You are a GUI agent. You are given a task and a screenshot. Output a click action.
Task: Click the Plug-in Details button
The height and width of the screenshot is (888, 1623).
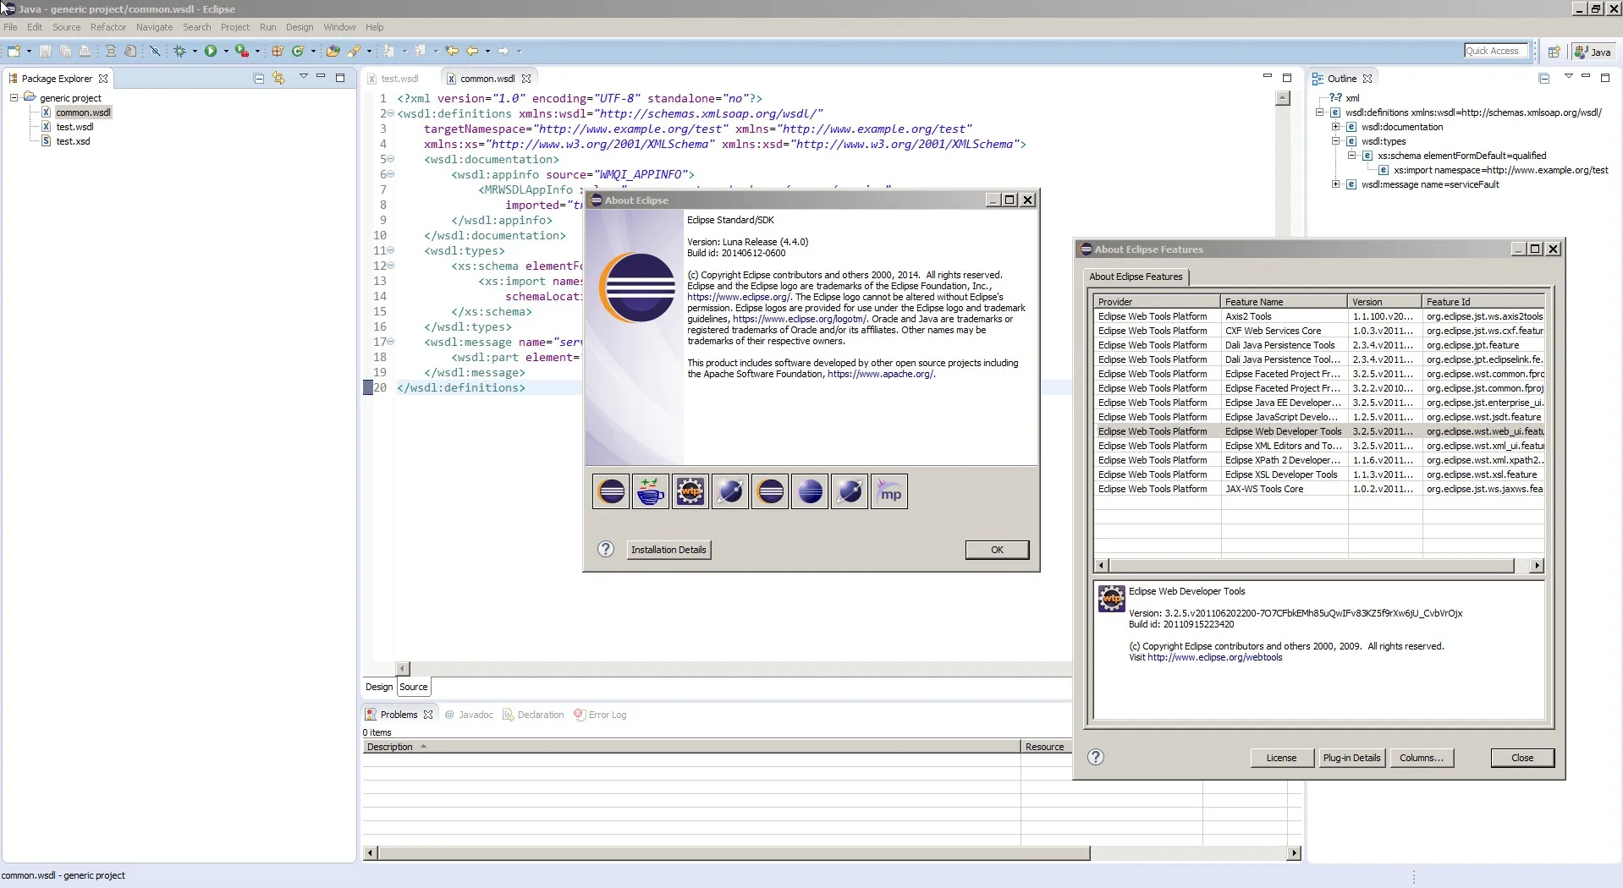point(1351,758)
